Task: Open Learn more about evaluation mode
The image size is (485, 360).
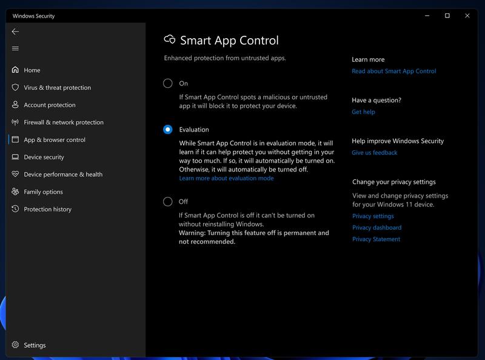Action: coord(226,178)
